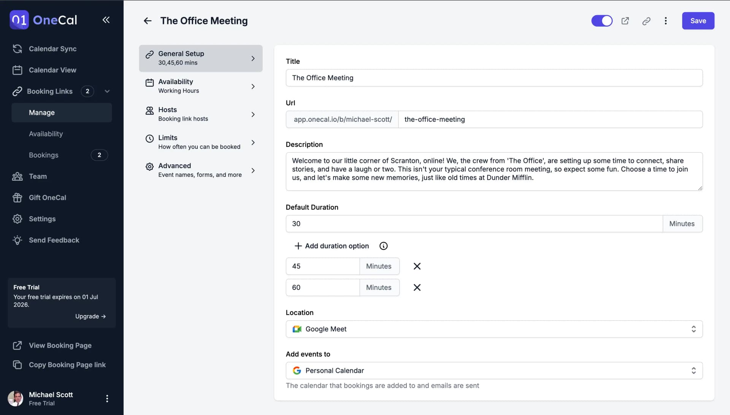The width and height of the screenshot is (730, 415).
Task: Click the Gift OneCal gift icon
Action: (x=17, y=198)
